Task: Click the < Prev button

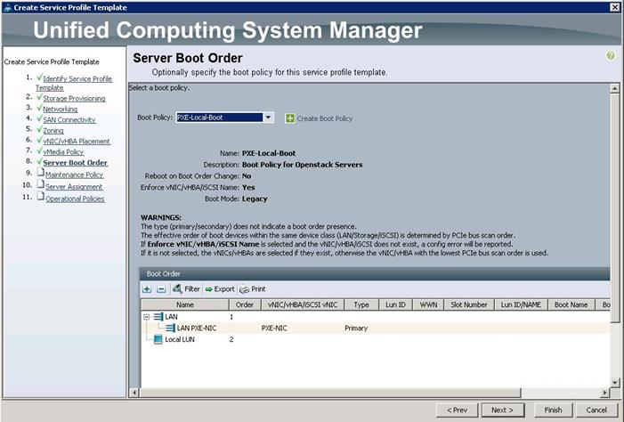Action: [x=457, y=410]
